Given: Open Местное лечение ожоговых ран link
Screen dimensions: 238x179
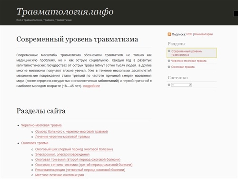Looking at the screenshot, I should click(x=59, y=175).
